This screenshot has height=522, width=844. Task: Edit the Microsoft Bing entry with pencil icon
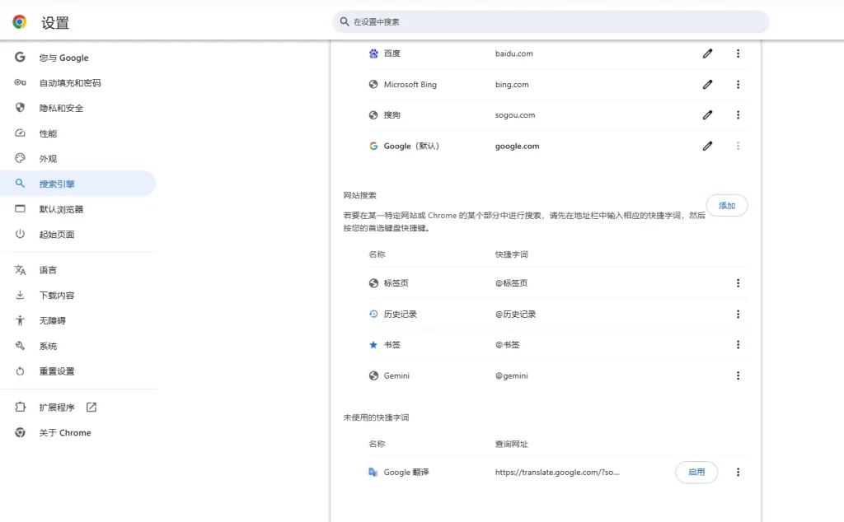(707, 85)
